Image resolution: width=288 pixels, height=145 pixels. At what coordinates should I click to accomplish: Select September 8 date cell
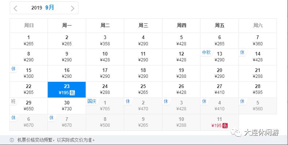29,57
